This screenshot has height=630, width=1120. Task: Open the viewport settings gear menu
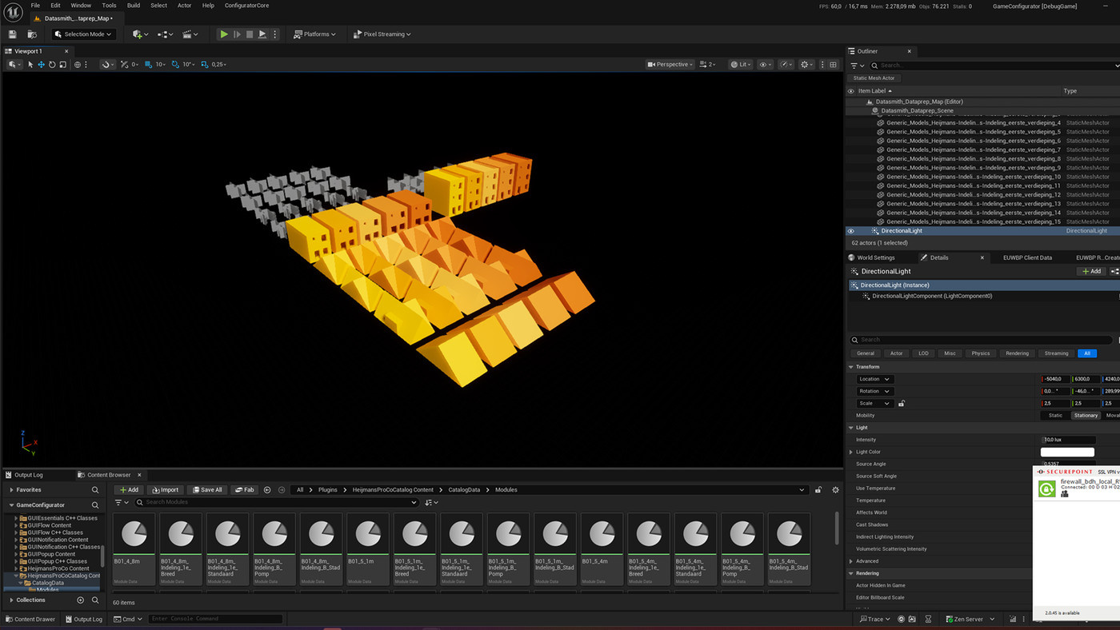point(807,65)
